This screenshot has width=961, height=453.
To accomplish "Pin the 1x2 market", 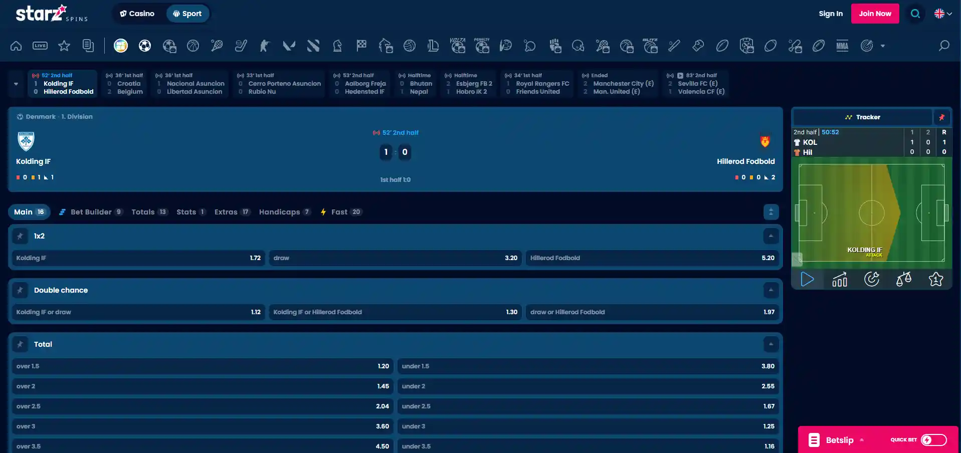I will [20, 236].
